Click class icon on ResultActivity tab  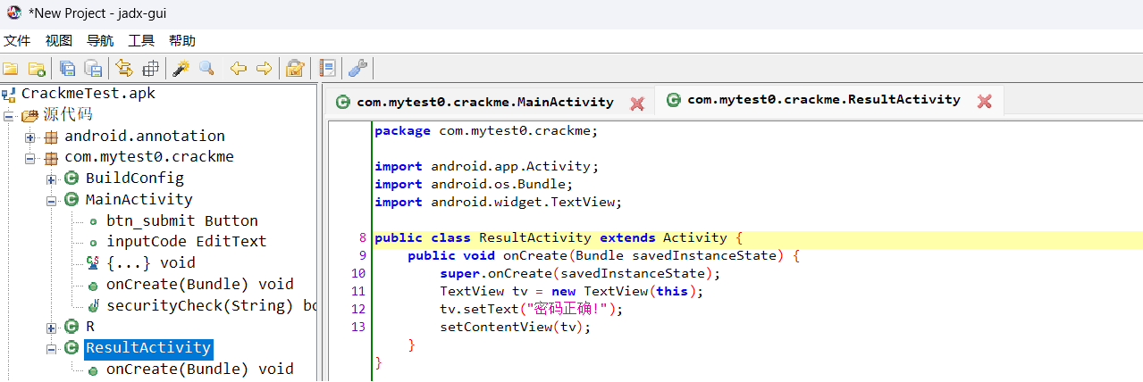[674, 100]
